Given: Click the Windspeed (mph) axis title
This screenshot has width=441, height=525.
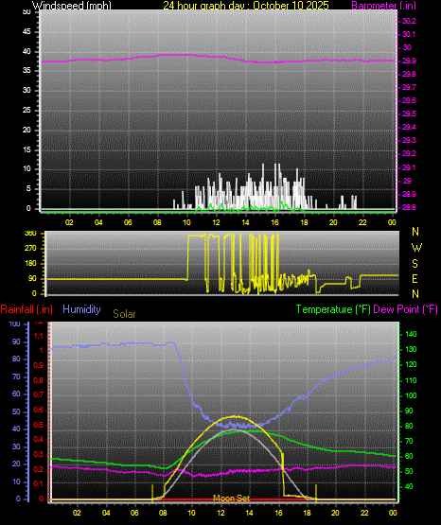Looking at the screenshot, I should [x=72, y=6].
